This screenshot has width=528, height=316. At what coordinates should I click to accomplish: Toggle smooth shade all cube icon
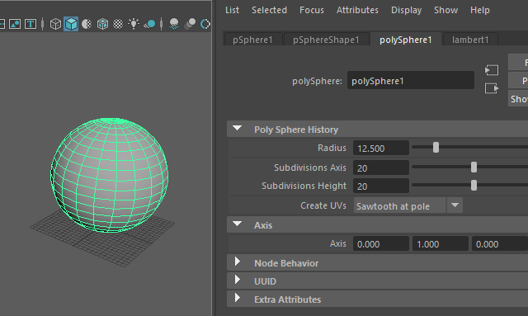click(x=71, y=24)
